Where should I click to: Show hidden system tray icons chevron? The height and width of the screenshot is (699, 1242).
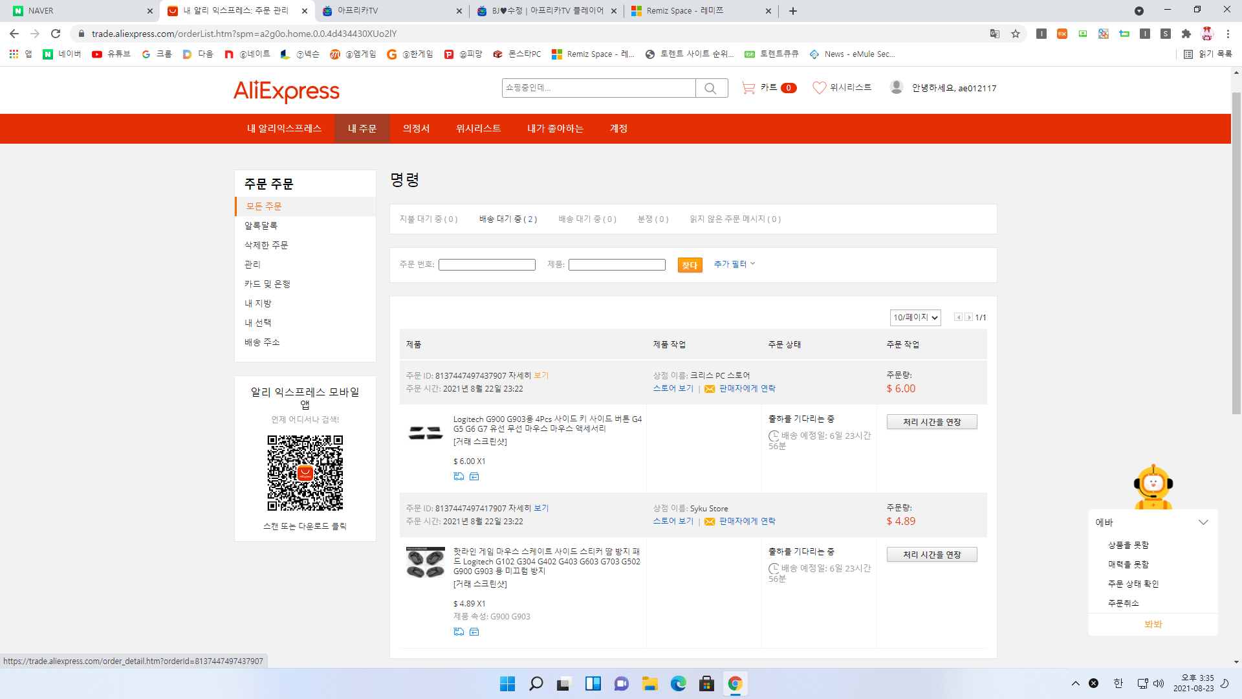pyautogui.click(x=1075, y=683)
